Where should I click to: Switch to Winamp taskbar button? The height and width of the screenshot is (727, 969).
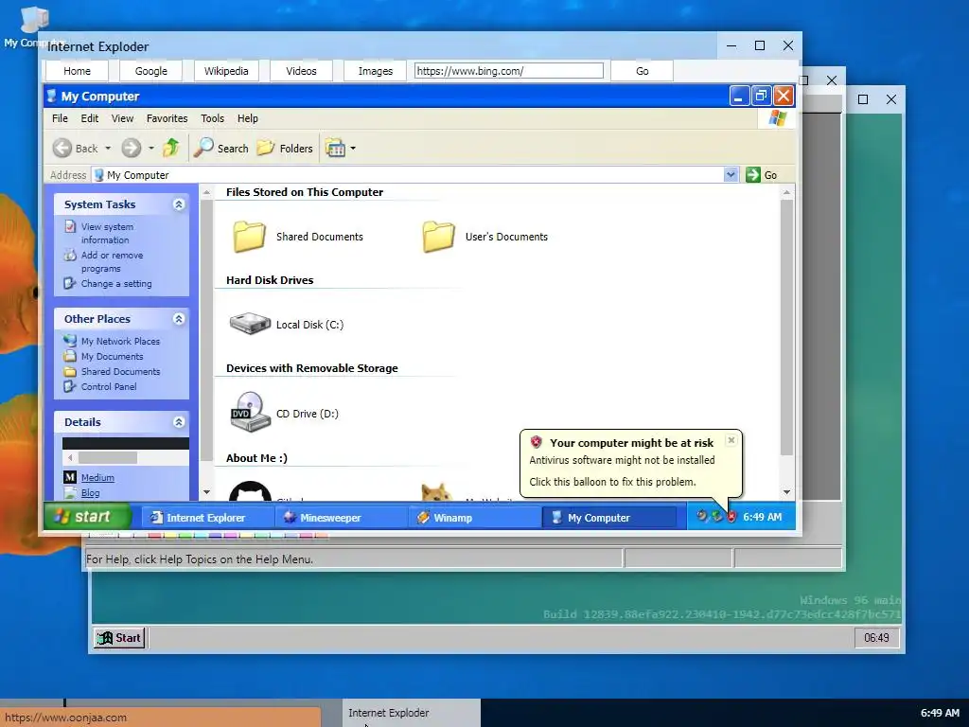click(x=473, y=518)
